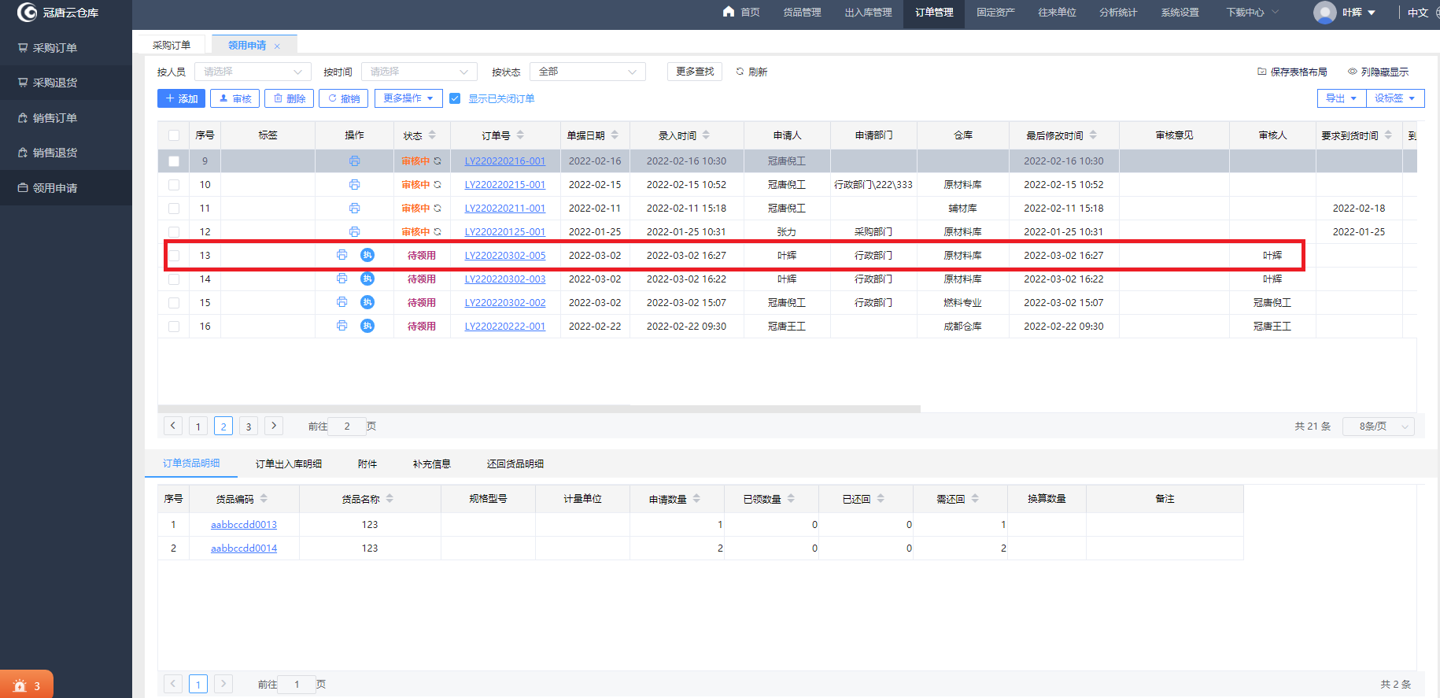Sort by 订单号 column sort arrows
Viewport: 1440px width, 698px height.
click(520, 135)
